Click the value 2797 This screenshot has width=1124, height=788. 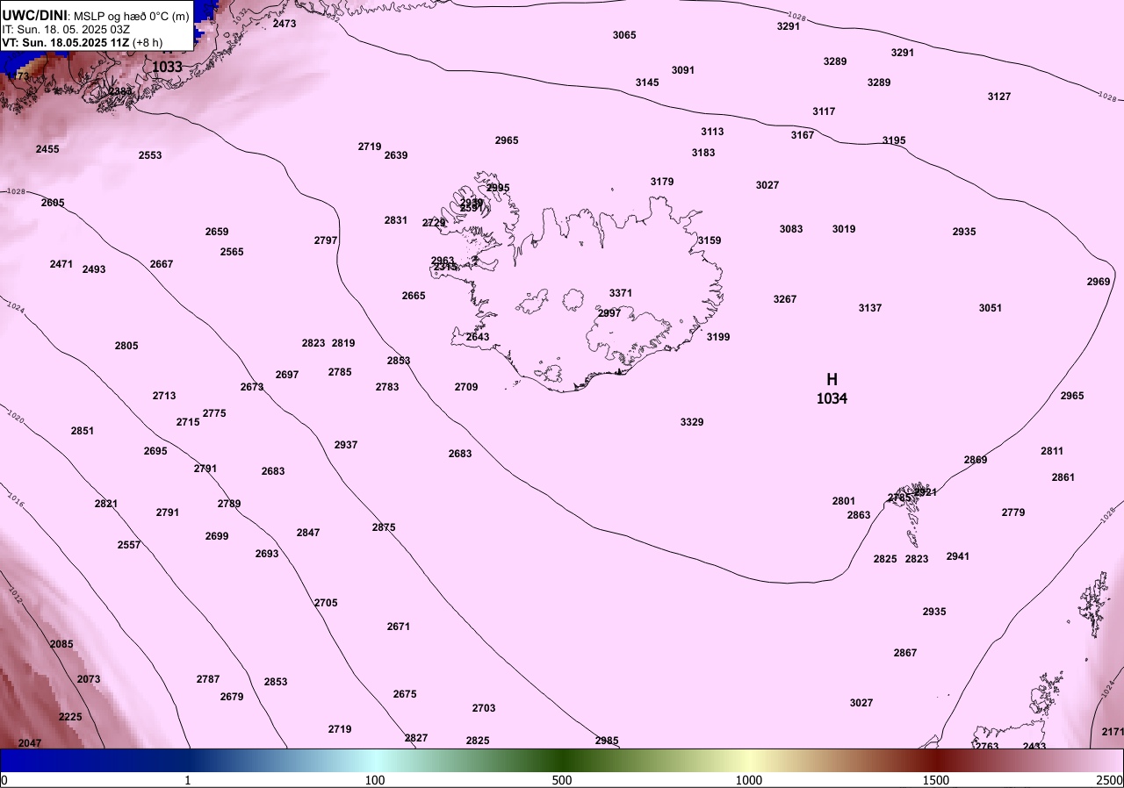pos(326,240)
